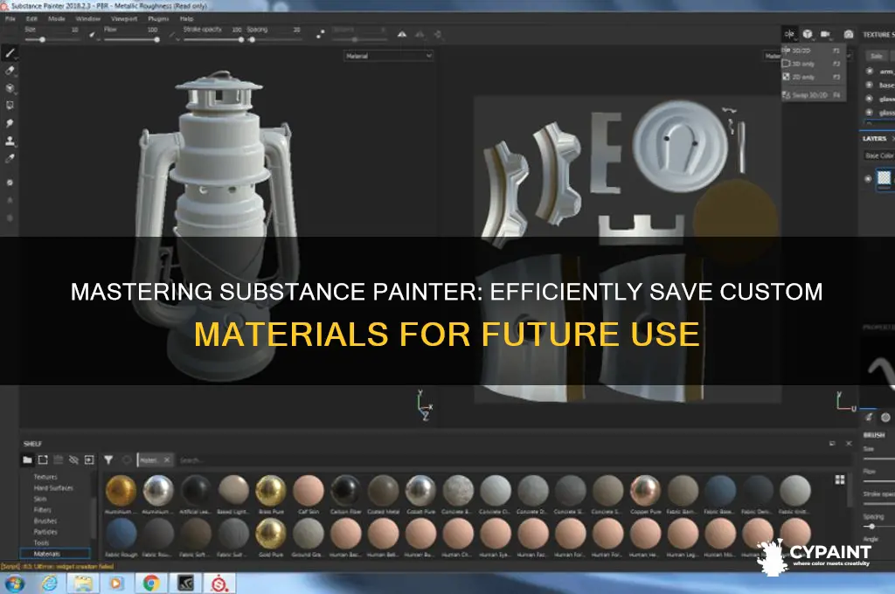Select the Textures shelf category
895x594 pixels.
[x=45, y=477]
